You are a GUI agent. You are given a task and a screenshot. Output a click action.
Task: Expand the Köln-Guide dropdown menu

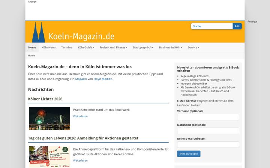86,47
